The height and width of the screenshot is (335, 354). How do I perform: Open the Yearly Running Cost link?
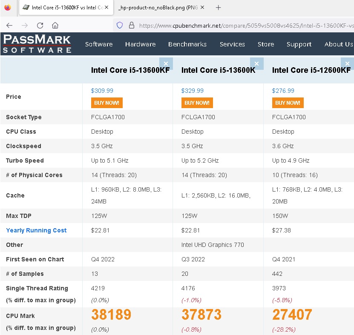pyautogui.click(x=36, y=230)
